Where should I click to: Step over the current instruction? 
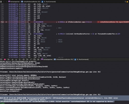pos(12,59)
